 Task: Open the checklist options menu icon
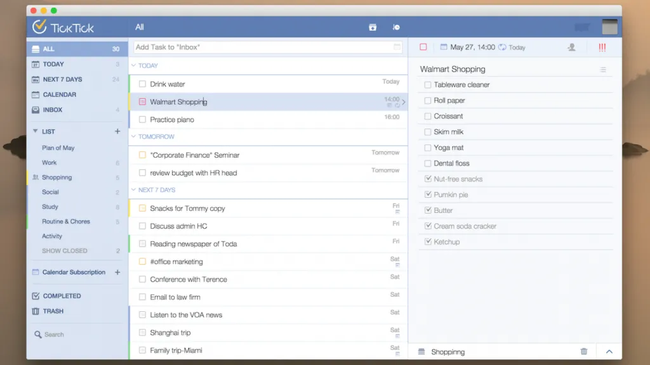pos(603,70)
